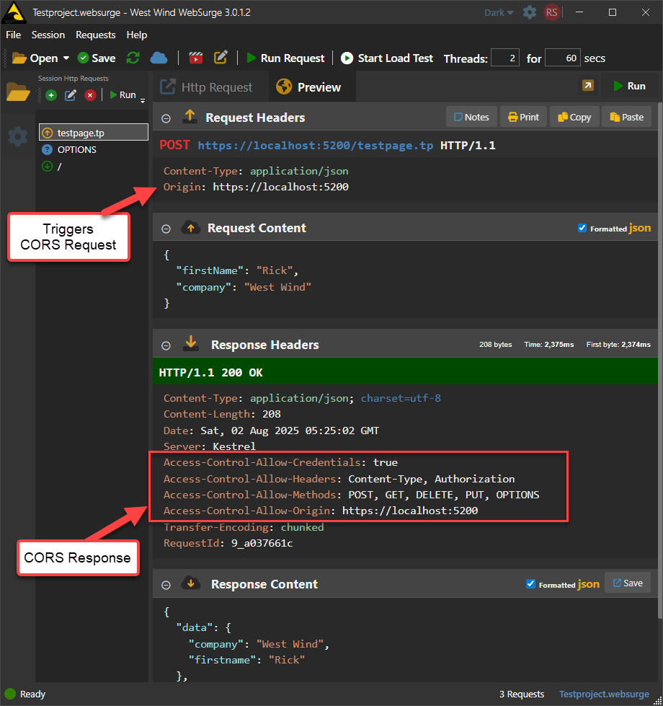Click the Start Load Test button
Image resolution: width=663 pixels, height=706 pixels.
pos(387,58)
